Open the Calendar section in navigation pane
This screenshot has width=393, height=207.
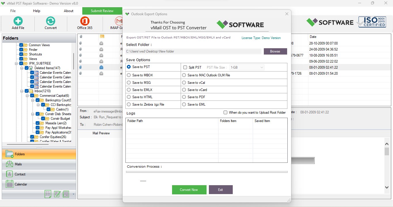point(39,184)
